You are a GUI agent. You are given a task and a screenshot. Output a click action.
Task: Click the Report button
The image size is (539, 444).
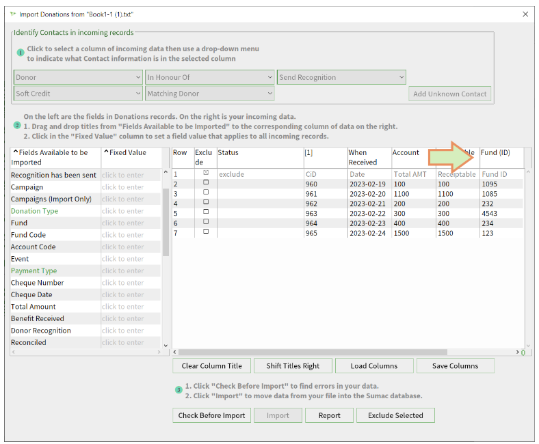point(329,415)
